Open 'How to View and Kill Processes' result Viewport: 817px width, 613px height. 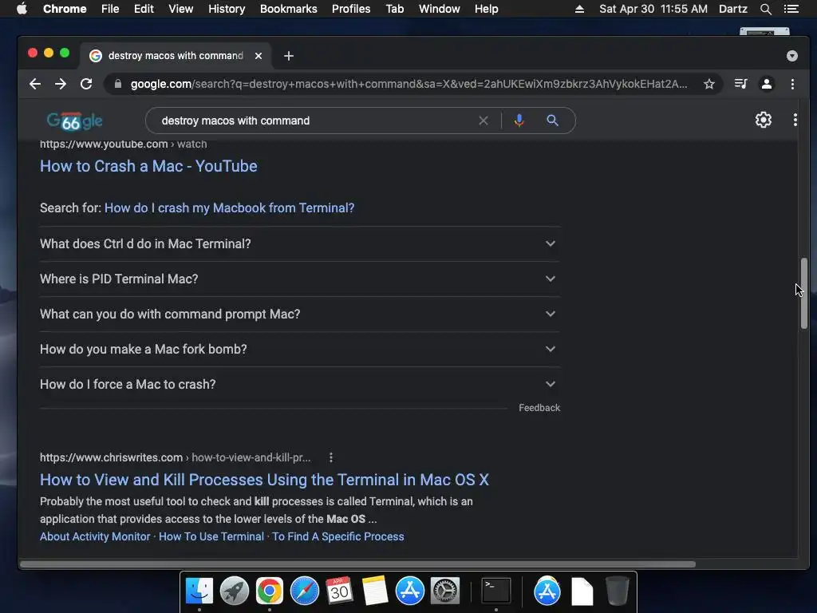pos(264,480)
